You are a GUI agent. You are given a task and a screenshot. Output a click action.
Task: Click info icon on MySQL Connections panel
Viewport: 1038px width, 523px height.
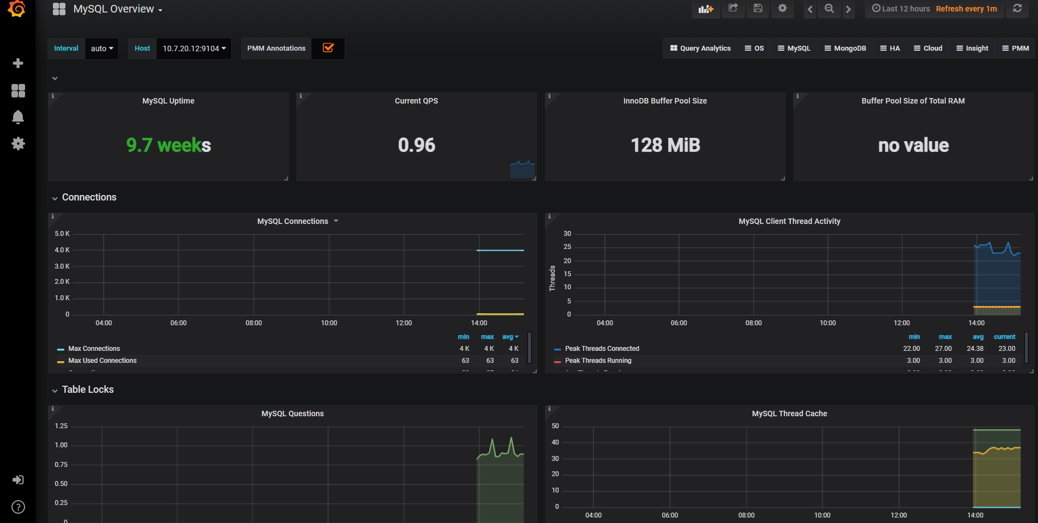coord(53,216)
